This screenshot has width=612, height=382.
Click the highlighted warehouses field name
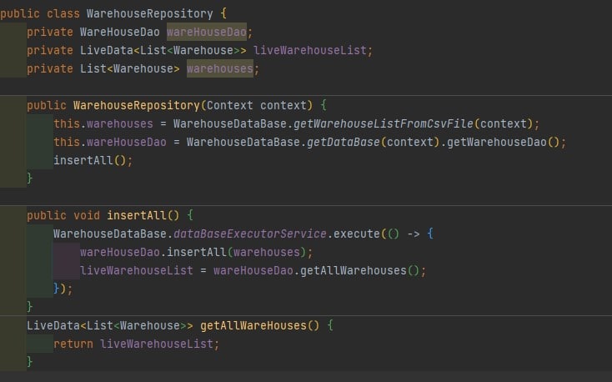[220, 68]
